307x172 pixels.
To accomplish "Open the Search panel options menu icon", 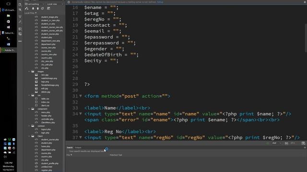I will 305,148.
